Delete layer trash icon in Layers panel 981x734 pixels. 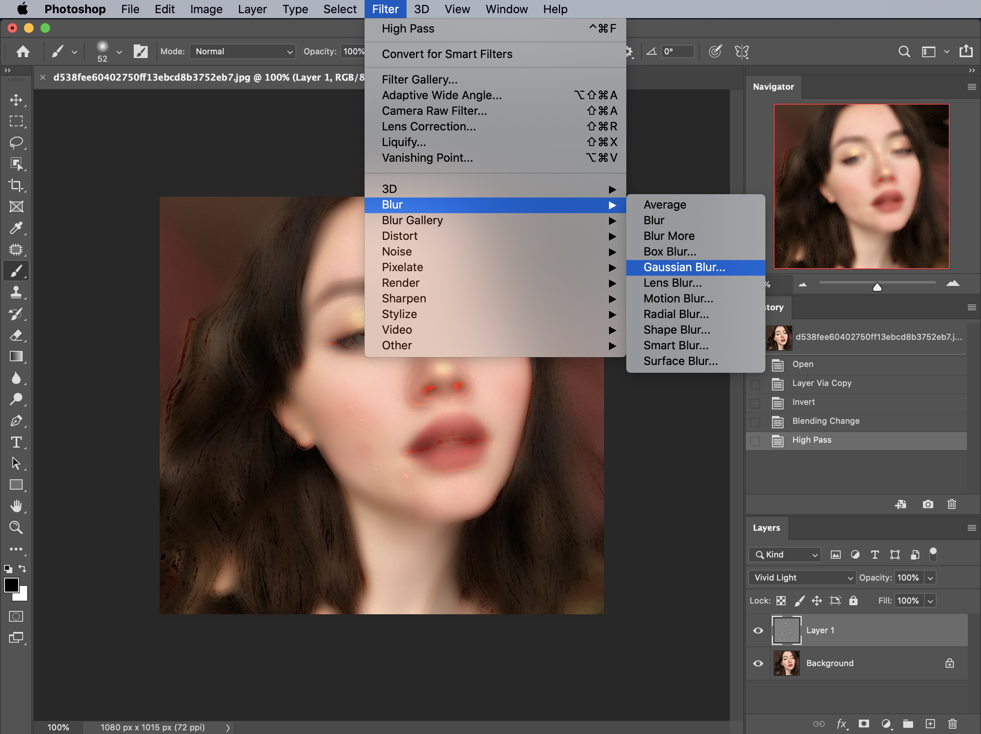tap(952, 723)
